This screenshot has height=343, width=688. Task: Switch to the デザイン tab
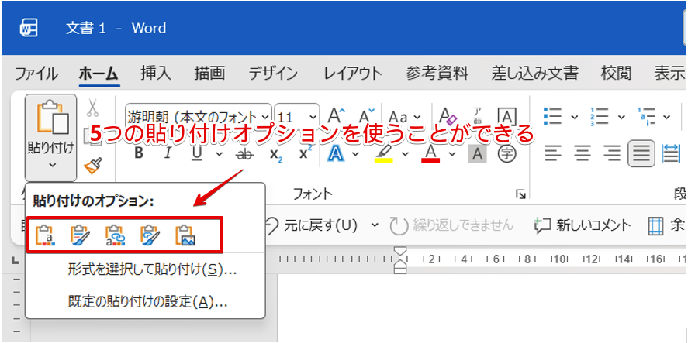(x=273, y=74)
